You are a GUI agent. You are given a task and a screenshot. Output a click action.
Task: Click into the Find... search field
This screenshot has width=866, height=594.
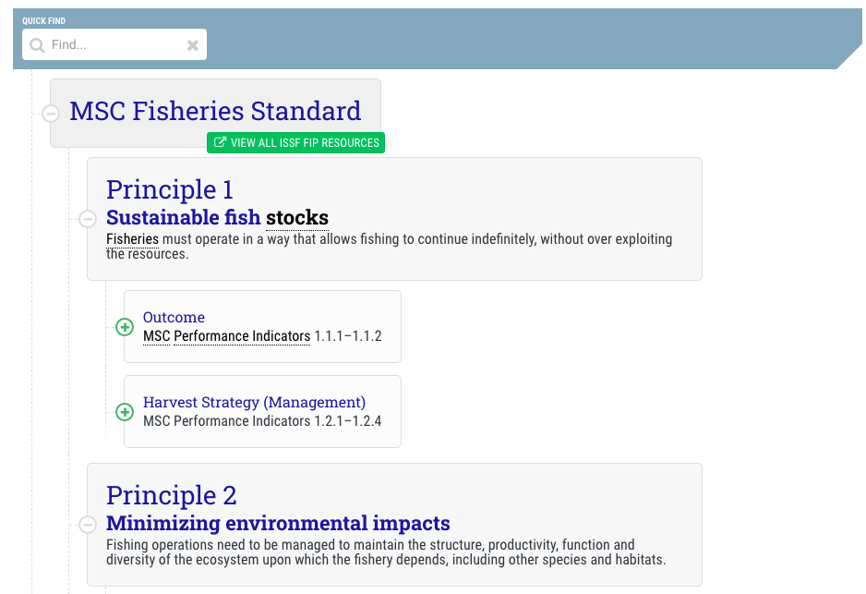tap(116, 44)
